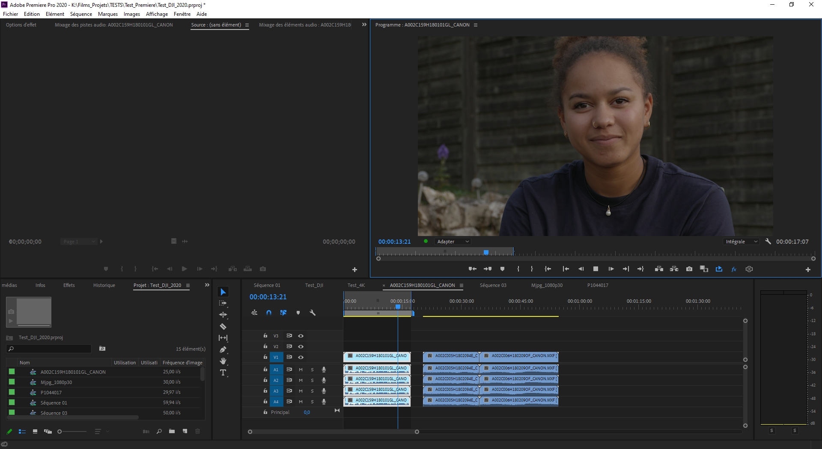Viewport: 822px width, 449px height.
Task: Toggle lock on track V3
Action: pos(265,336)
